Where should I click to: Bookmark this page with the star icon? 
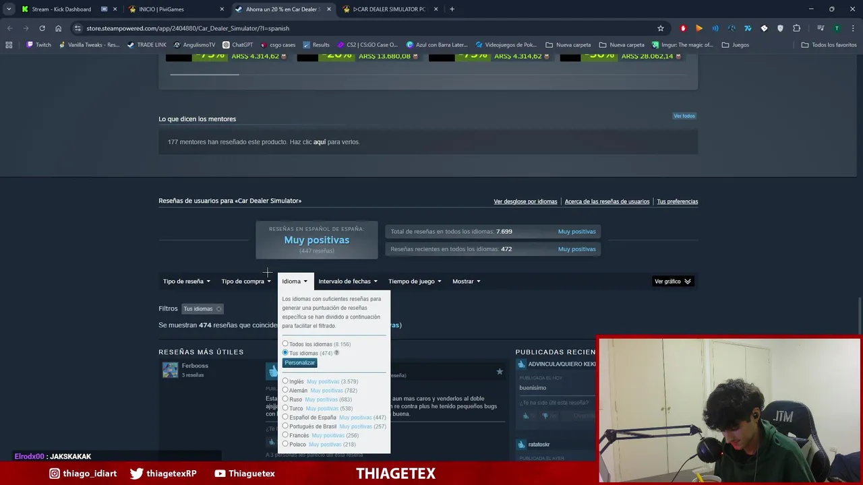click(x=661, y=28)
